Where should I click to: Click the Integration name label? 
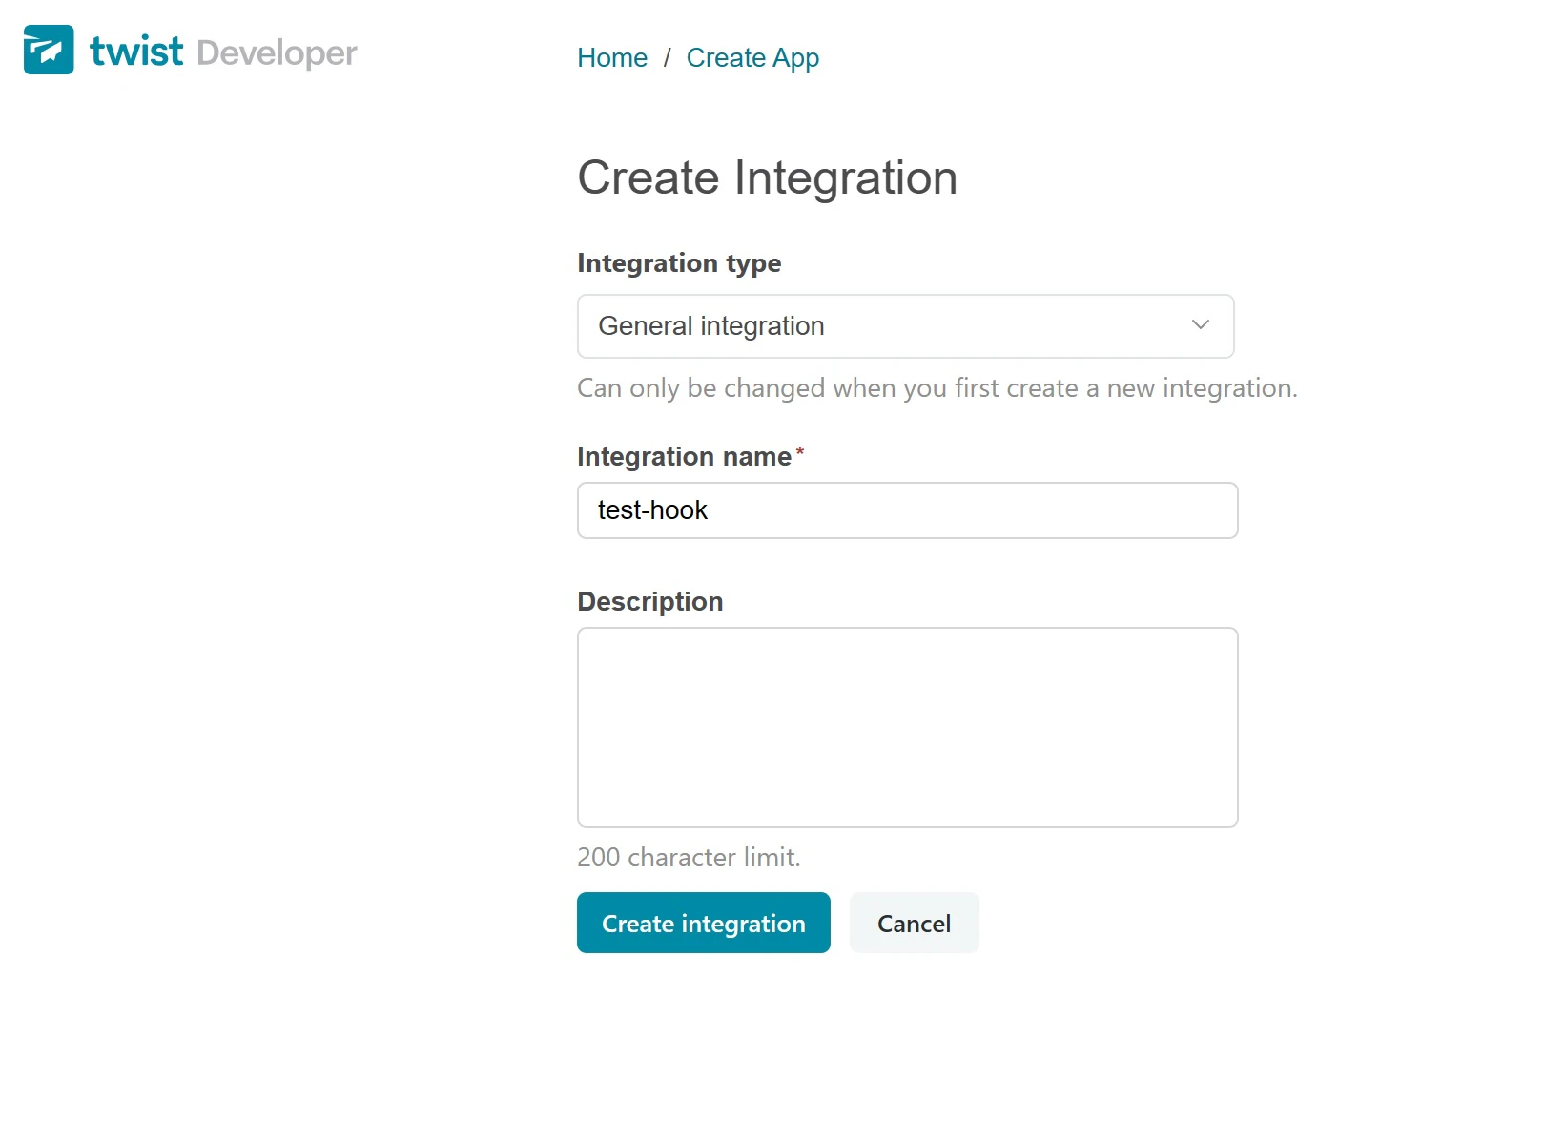click(x=684, y=457)
